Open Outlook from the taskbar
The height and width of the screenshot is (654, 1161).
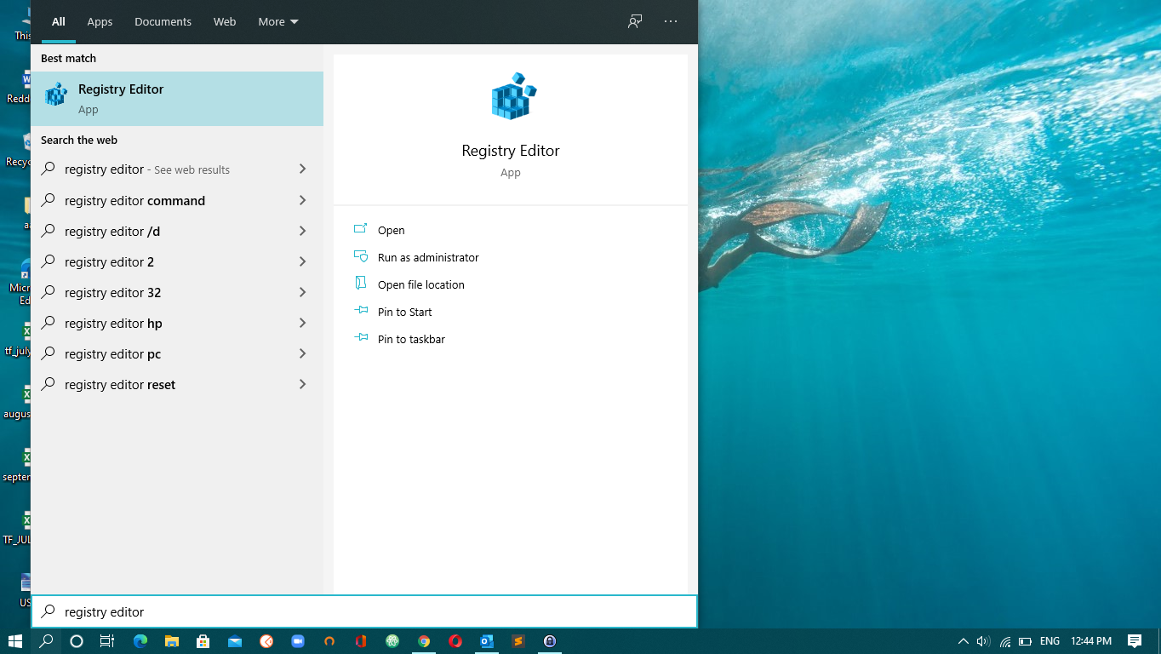coord(487,641)
